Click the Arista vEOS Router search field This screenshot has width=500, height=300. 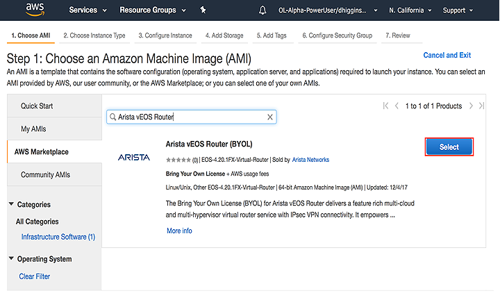coord(192,117)
